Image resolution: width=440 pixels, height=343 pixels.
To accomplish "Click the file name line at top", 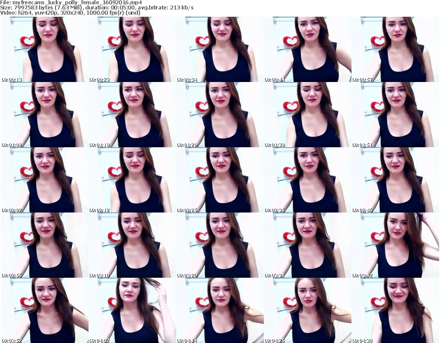I will tap(71, 3).
